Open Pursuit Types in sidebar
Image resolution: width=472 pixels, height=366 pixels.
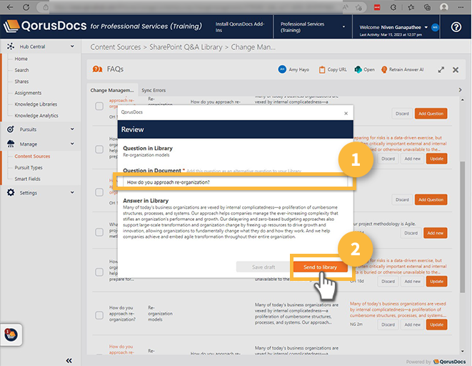[x=29, y=167]
